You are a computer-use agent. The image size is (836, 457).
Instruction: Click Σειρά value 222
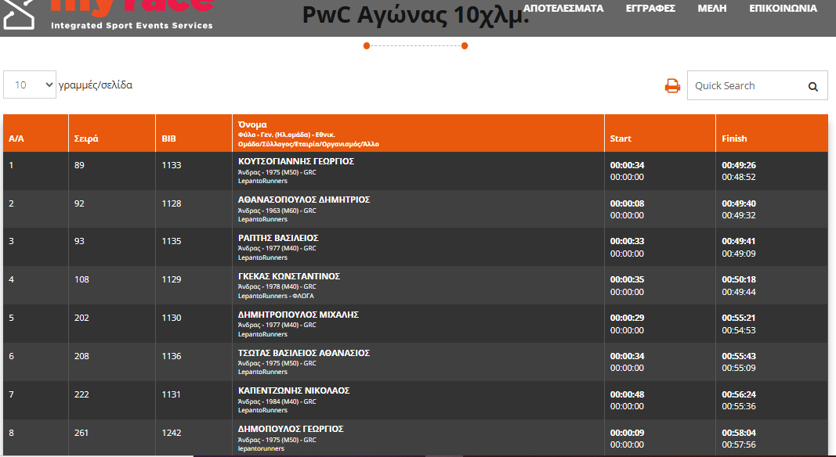[81, 394]
